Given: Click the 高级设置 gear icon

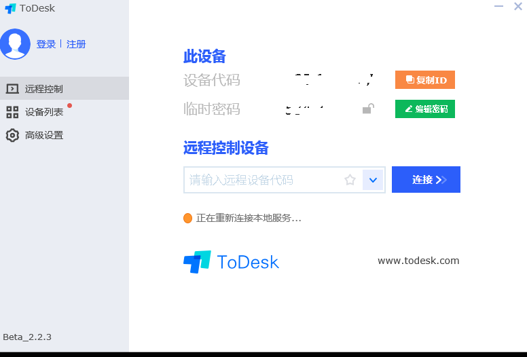Looking at the screenshot, I should 12,135.
